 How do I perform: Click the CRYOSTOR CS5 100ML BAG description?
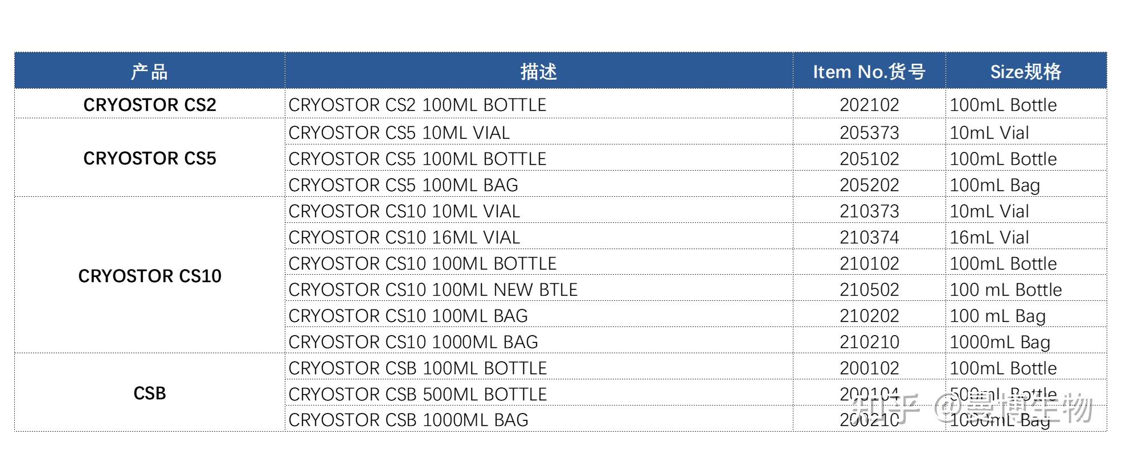pos(403,185)
